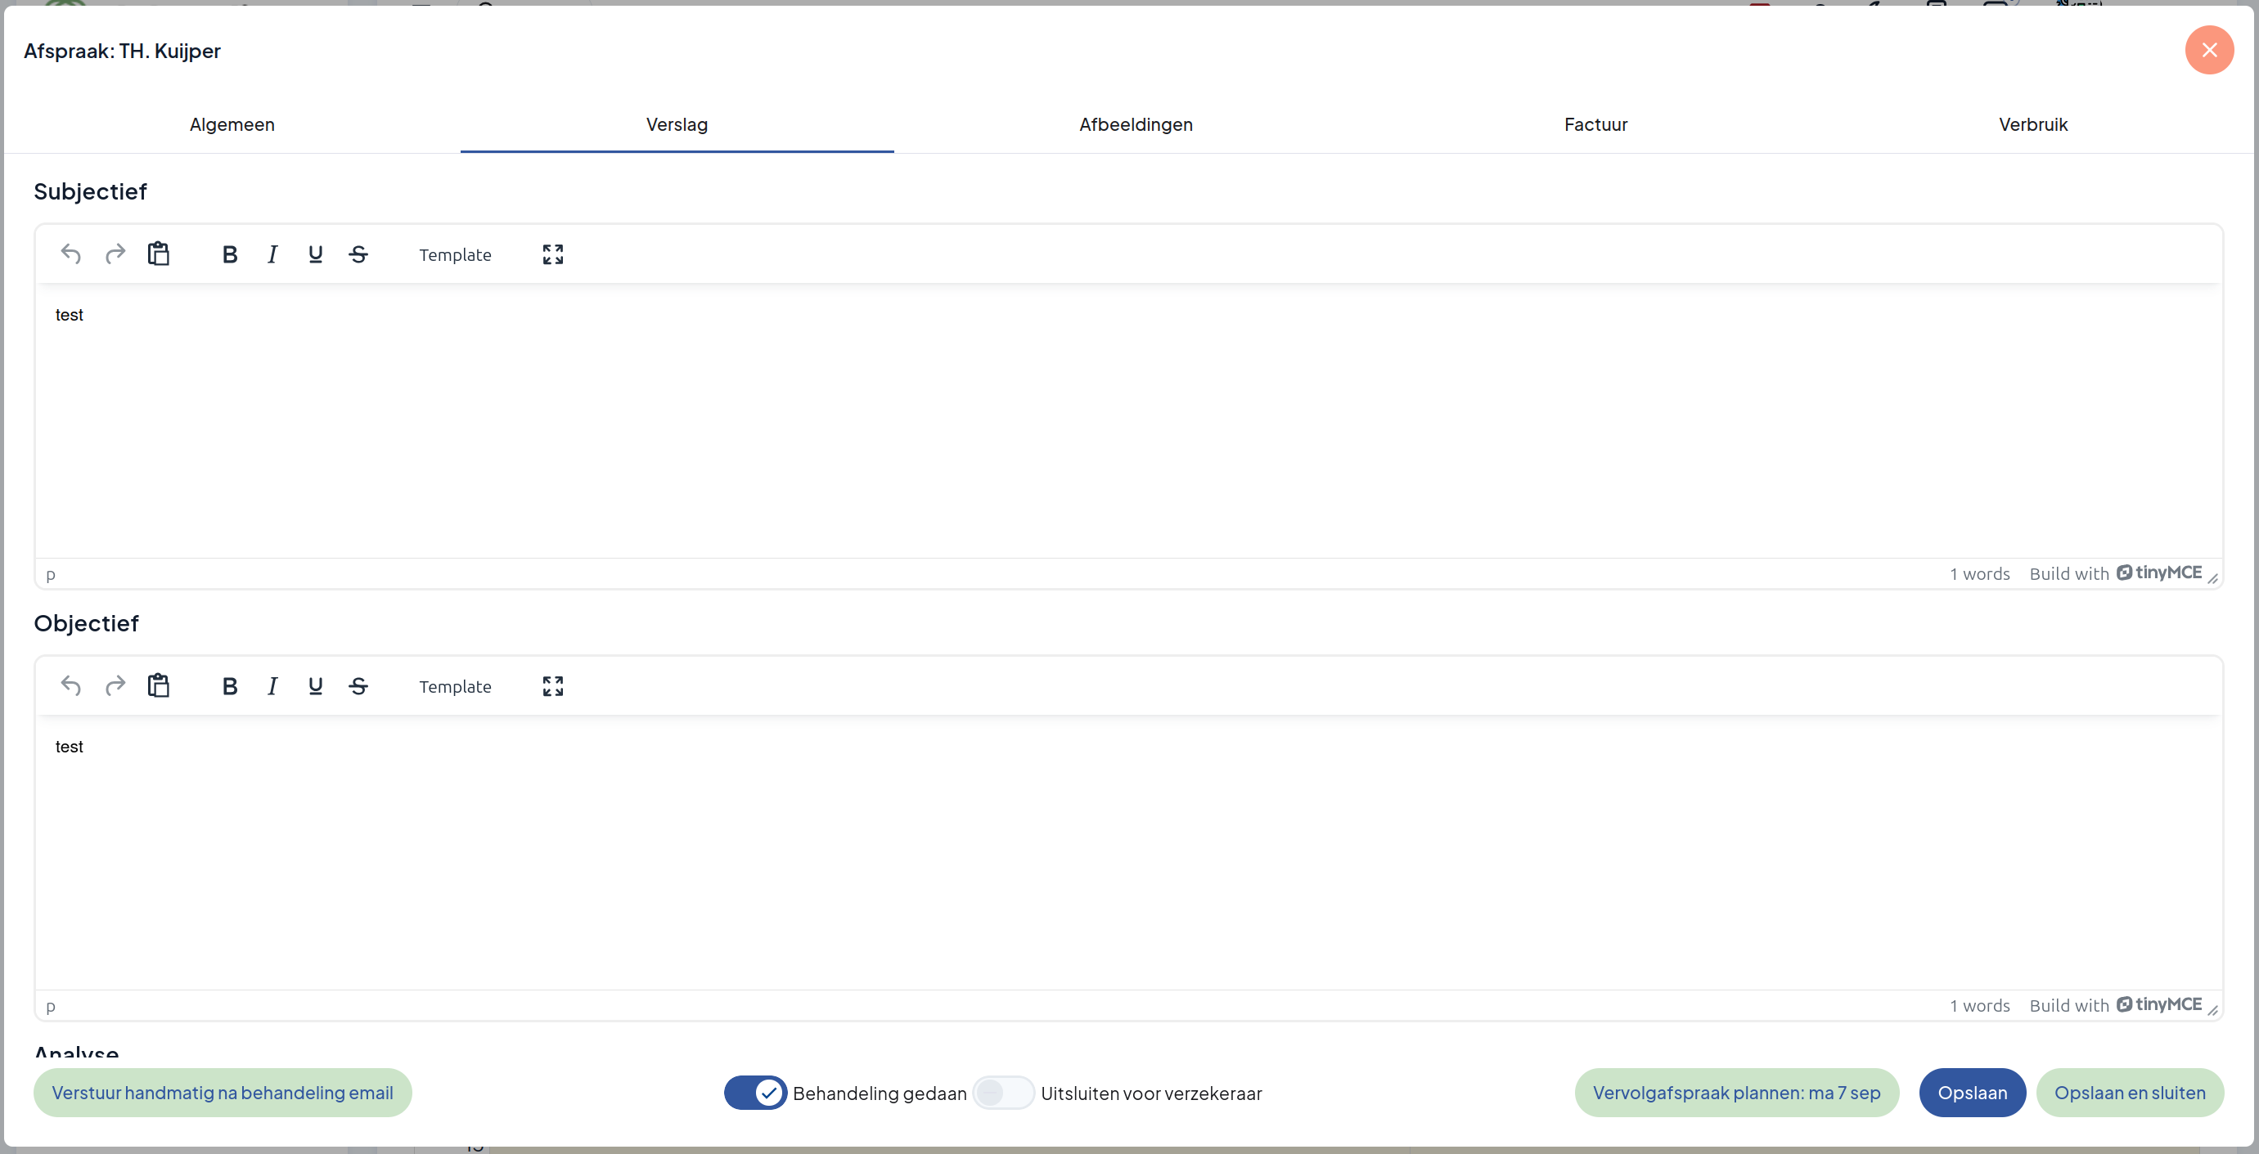The image size is (2259, 1154).
Task: Go to the Factuur tab
Action: pyautogui.click(x=1596, y=124)
